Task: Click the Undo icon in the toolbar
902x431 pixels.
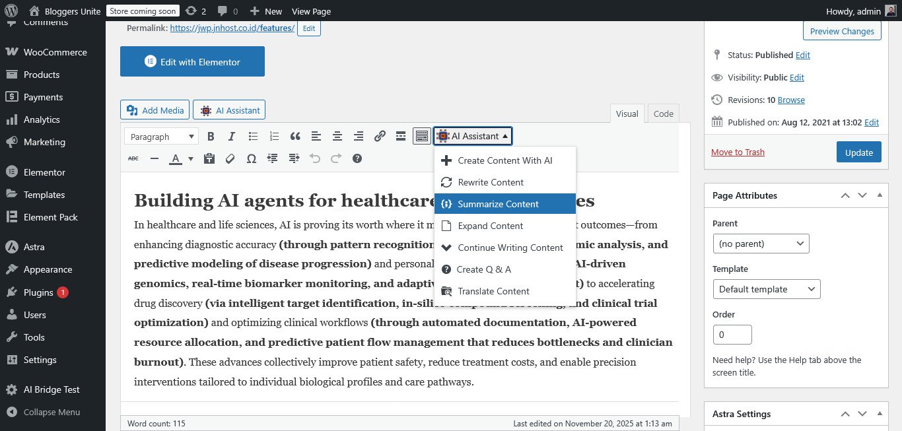Action: [315, 158]
